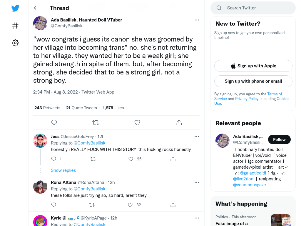The image size is (301, 226).
Task: Click the Twitter bird home logo
Action: [x=15, y=8]
